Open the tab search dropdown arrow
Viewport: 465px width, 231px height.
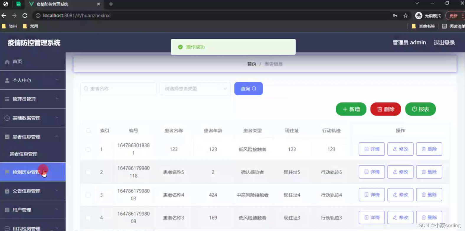(417, 3)
